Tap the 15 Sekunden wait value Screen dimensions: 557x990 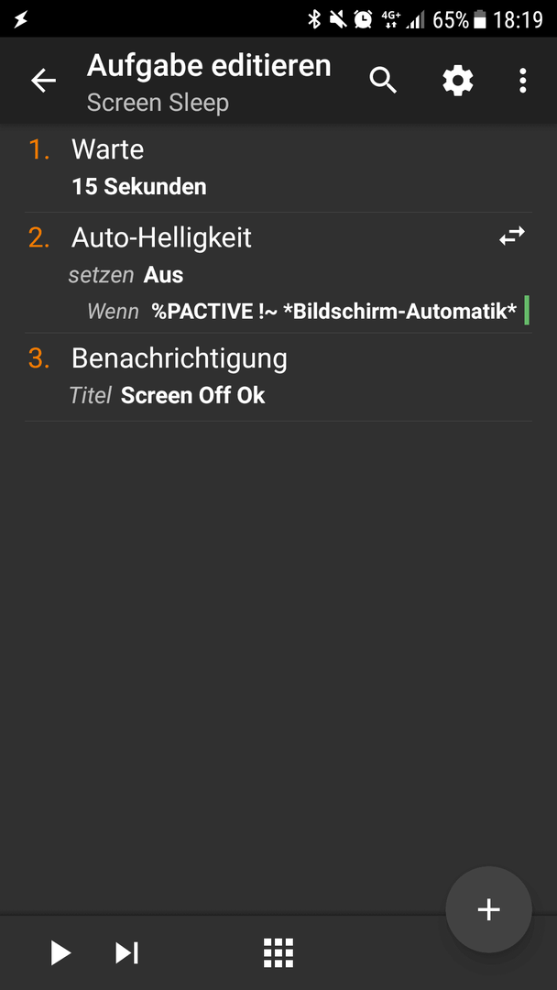[x=138, y=187]
